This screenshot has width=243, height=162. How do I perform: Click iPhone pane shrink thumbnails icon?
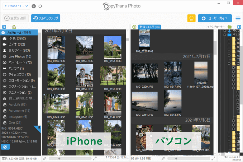click(x=45, y=159)
